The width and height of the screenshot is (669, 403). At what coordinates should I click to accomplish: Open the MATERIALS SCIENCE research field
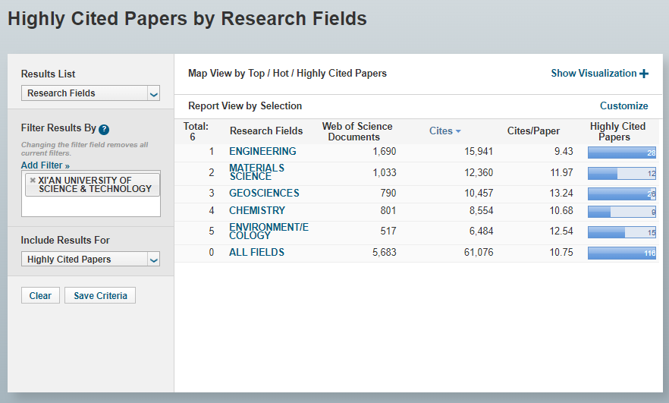coord(256,172)
